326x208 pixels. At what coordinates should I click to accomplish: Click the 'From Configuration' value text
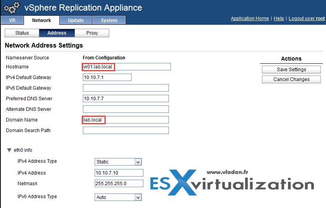click(104, 58)
